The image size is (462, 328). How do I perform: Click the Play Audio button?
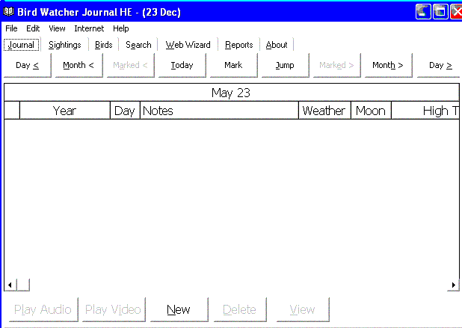click(43, 309)
